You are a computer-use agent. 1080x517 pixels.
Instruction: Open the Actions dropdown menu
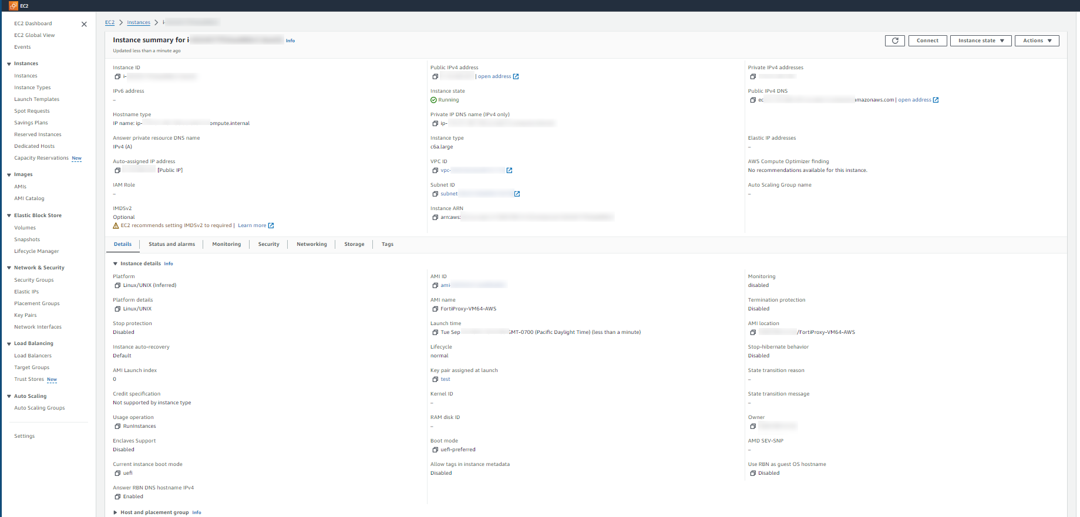pos(1037,40)
